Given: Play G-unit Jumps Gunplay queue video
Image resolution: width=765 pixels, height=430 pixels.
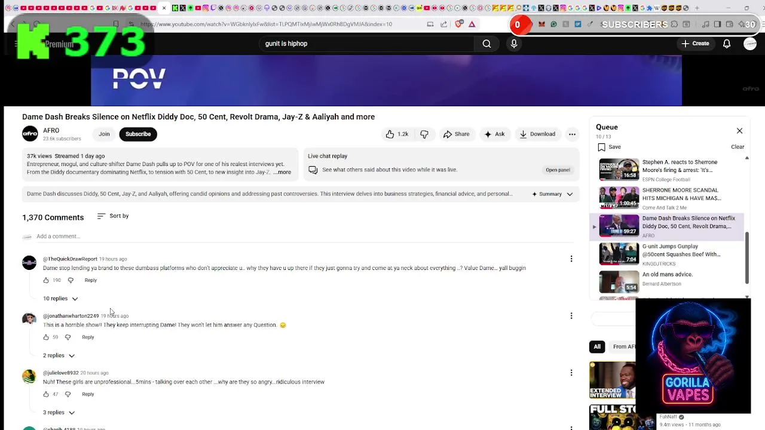Looking at the screenshot, I should (666, 254).
